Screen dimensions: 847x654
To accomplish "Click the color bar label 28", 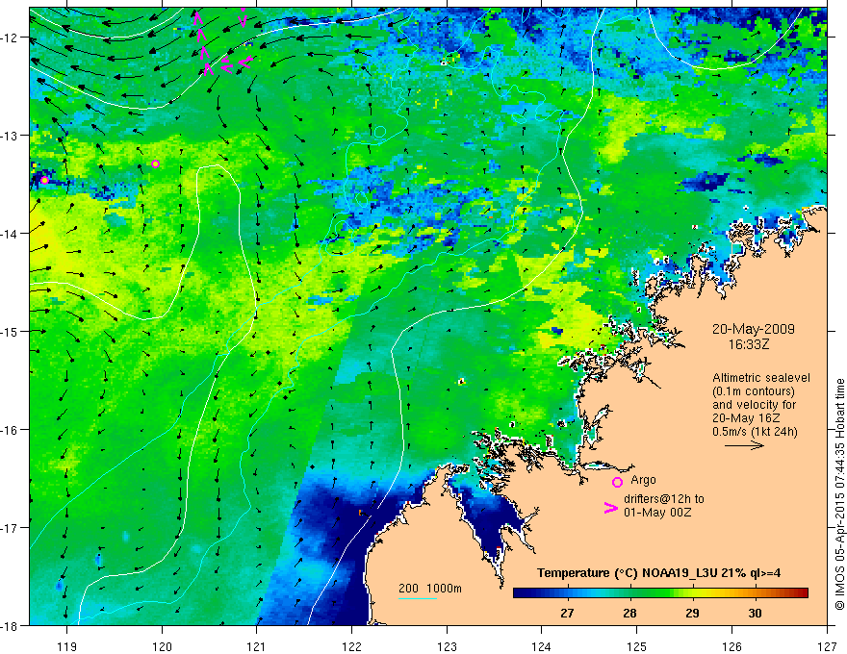I will tap(629, 613).
